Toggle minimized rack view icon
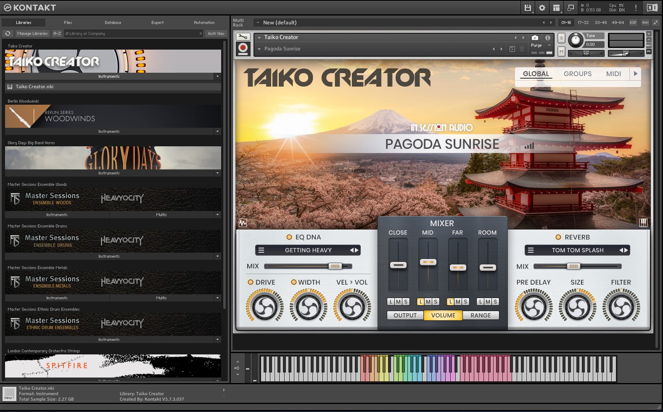663x412 pixels. pos(571,8)
